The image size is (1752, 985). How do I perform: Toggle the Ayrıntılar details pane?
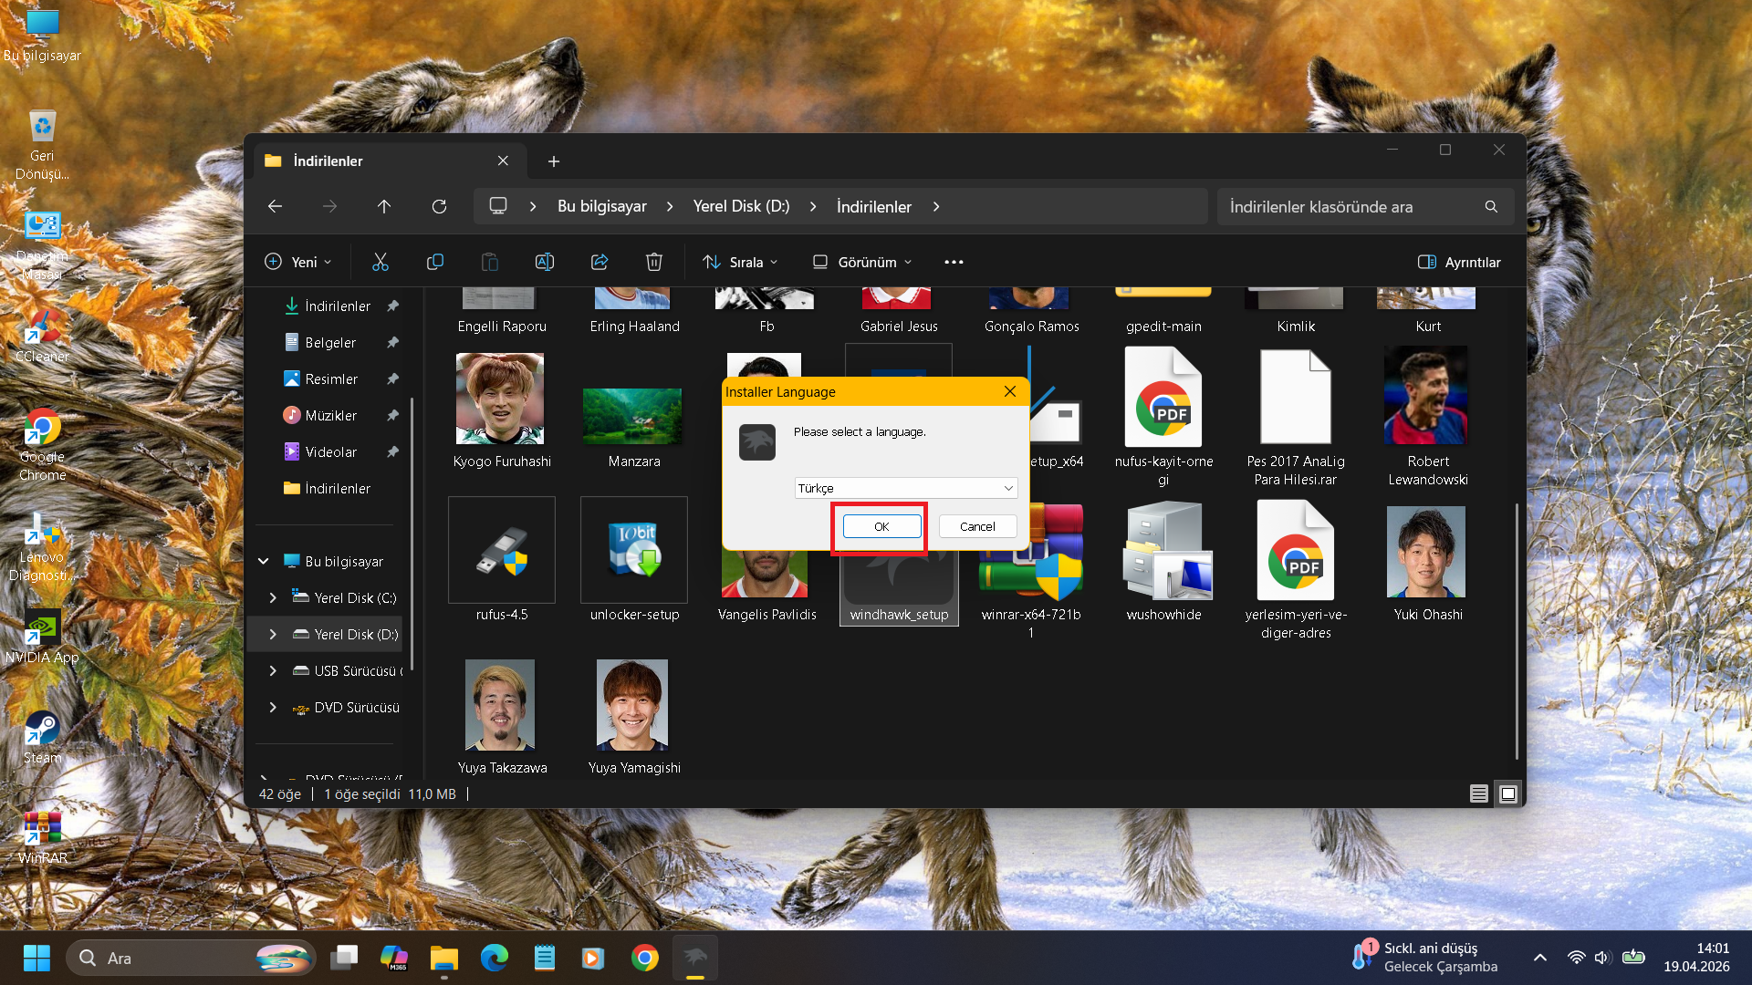coord(1459,262)
